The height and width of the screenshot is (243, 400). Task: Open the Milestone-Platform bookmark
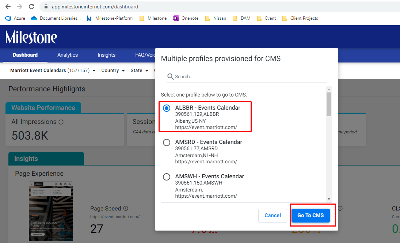tap(110, 18)
